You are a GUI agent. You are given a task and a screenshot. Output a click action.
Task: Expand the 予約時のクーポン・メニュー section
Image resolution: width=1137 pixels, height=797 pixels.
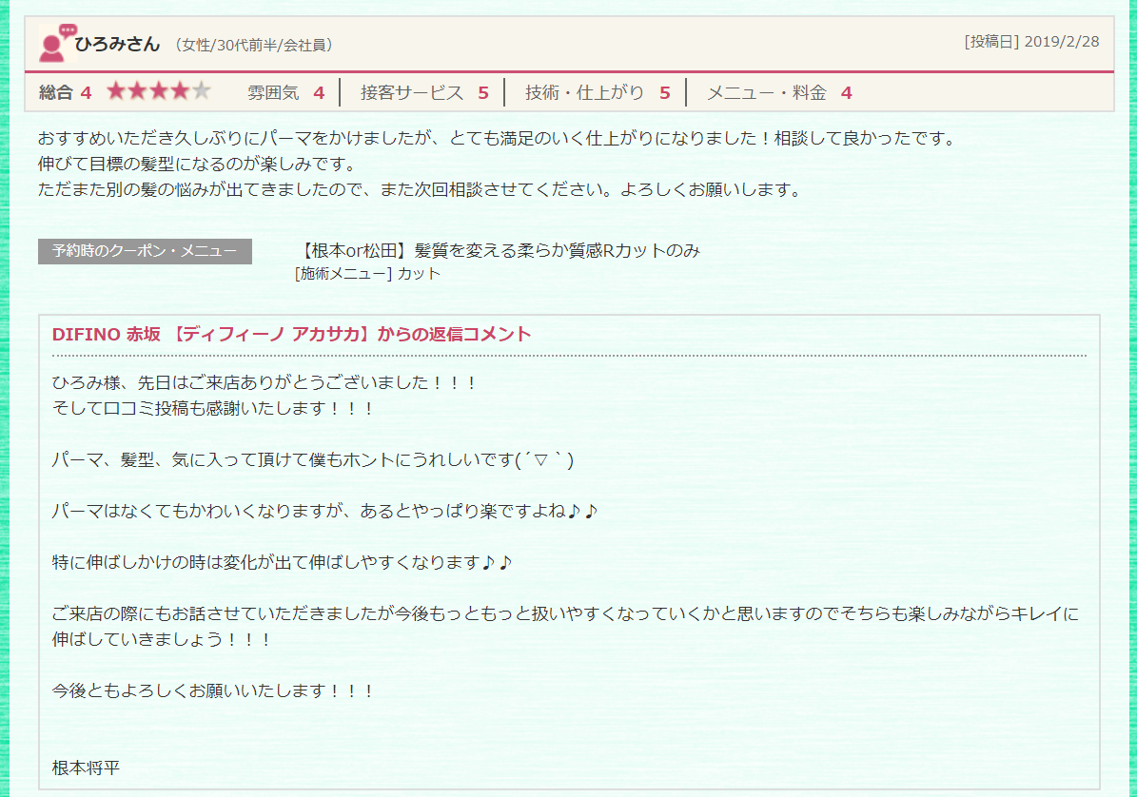point(144,252)
